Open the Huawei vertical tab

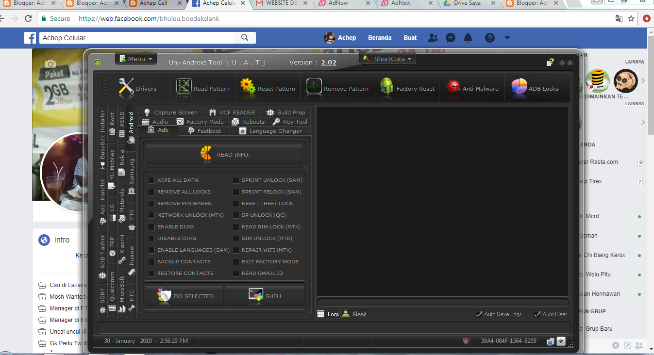coord(132,260)
